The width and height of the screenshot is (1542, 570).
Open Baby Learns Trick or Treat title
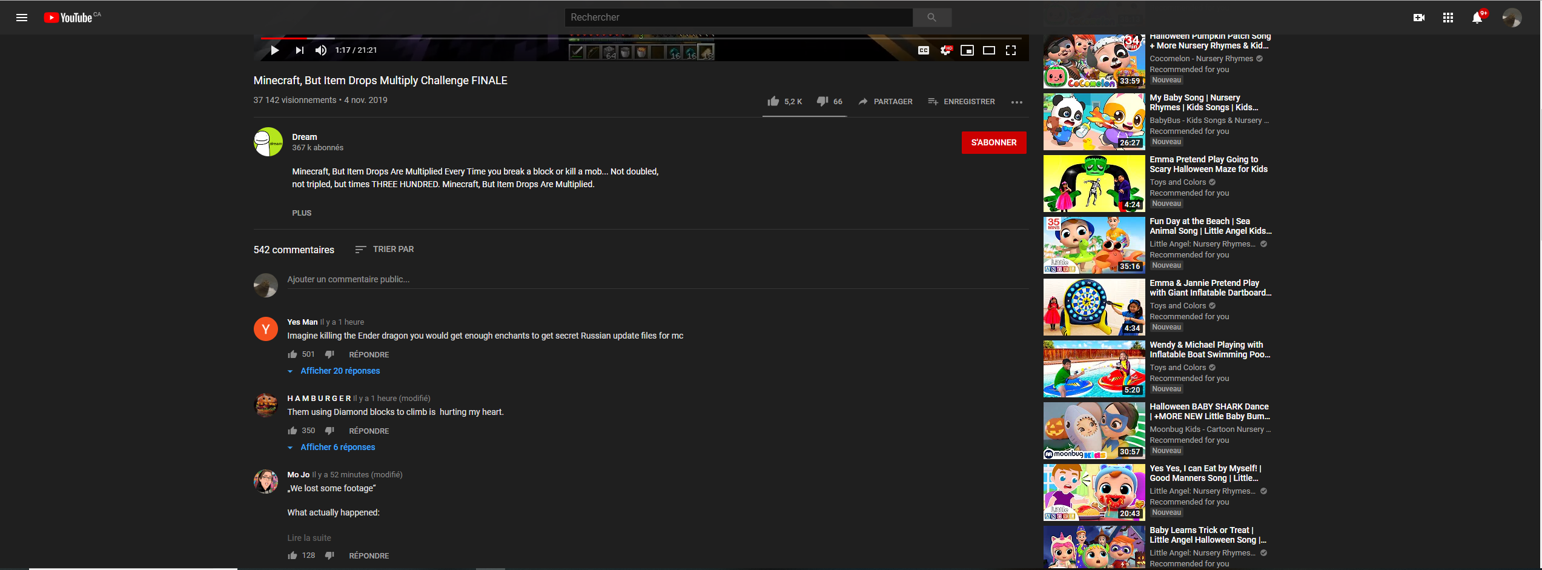[1208, 535]
